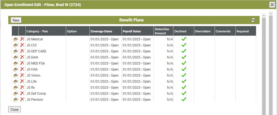Edit the JS DEP CARE plan
The width and height of the screenshot is (277, 115).
15,51
